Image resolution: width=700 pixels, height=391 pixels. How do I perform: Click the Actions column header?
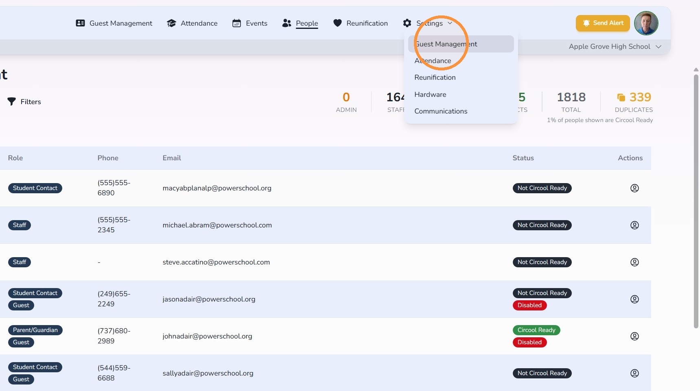click(630, 158)
